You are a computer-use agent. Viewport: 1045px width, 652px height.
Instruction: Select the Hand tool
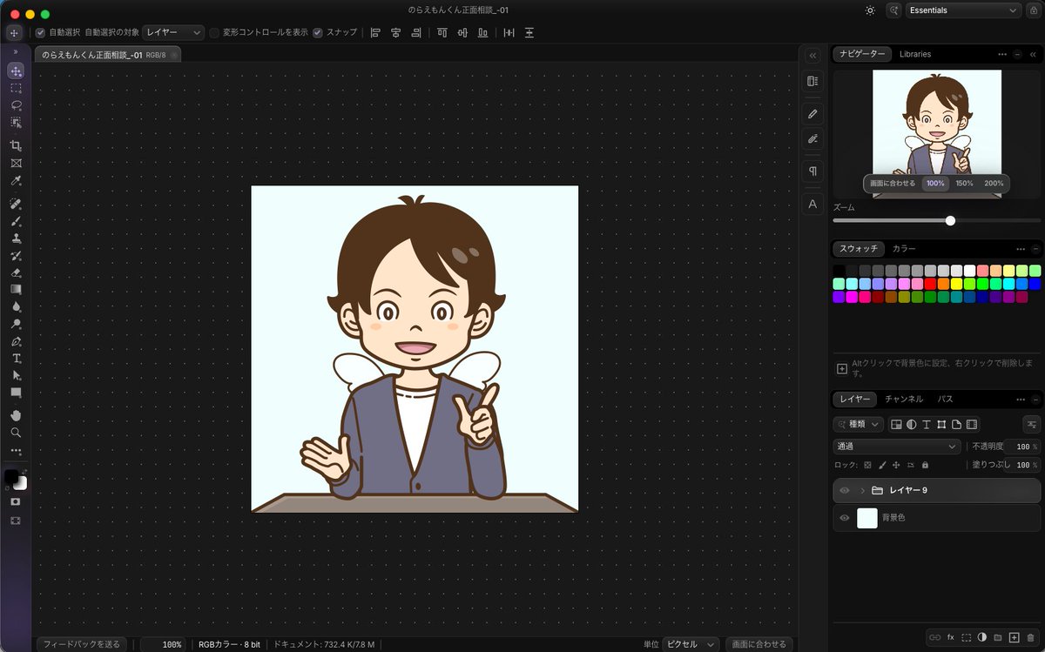click(16, 415)
